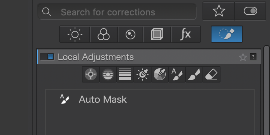Open Local Adjustments help question mark
The image size is (270, 135).
pyautogui.click(x=253, y=57)
